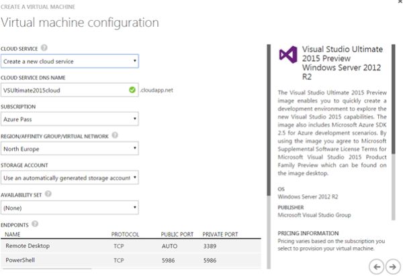Image resolution: width=403 pixels, height=276 pixels.
Task: Expand the Subscription dropdown showing Azure Pass
Action: pos(70,119)
